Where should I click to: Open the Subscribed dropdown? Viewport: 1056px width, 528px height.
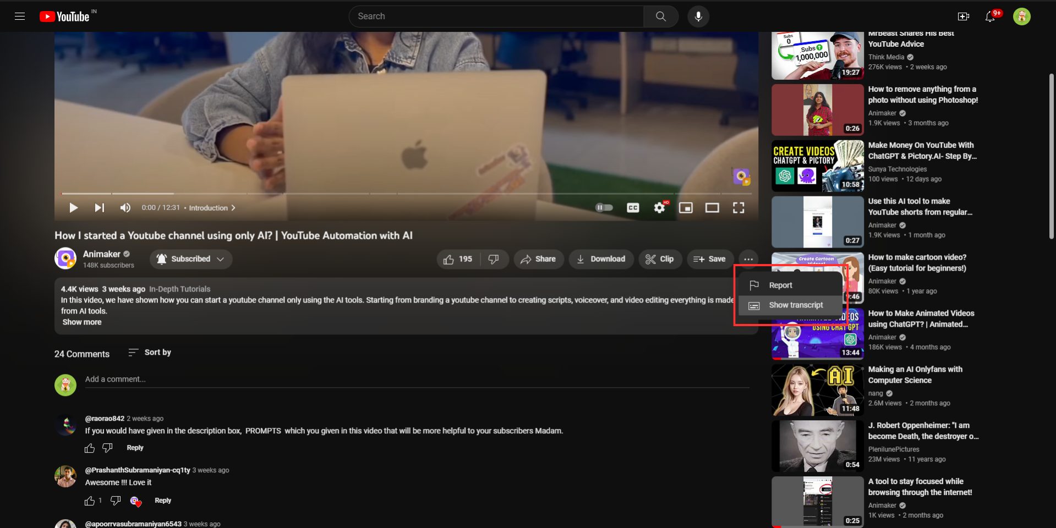pos(190,259)
